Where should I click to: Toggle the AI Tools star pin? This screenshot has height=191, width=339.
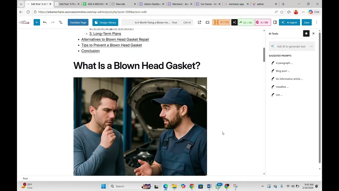[x=306, y=33]
